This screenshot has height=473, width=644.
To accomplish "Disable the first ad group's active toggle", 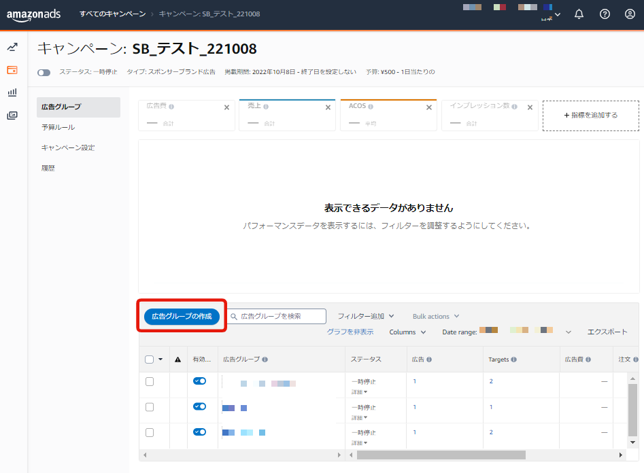I will pos(199,381).
